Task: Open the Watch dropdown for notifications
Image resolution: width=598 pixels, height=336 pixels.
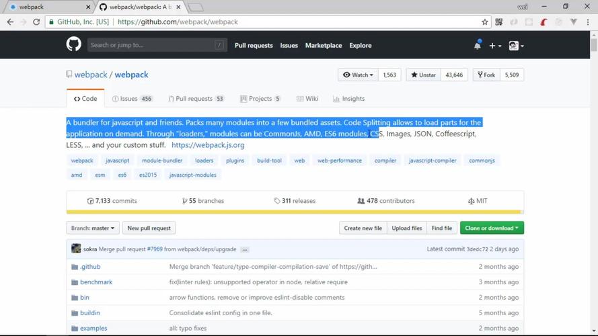Action: click(358, 75)
